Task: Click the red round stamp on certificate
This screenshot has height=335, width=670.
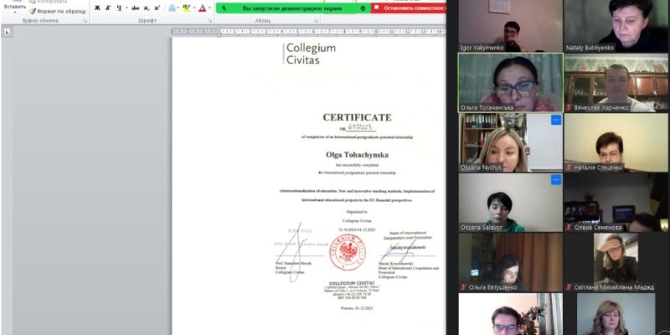Action: pos(348,252)
